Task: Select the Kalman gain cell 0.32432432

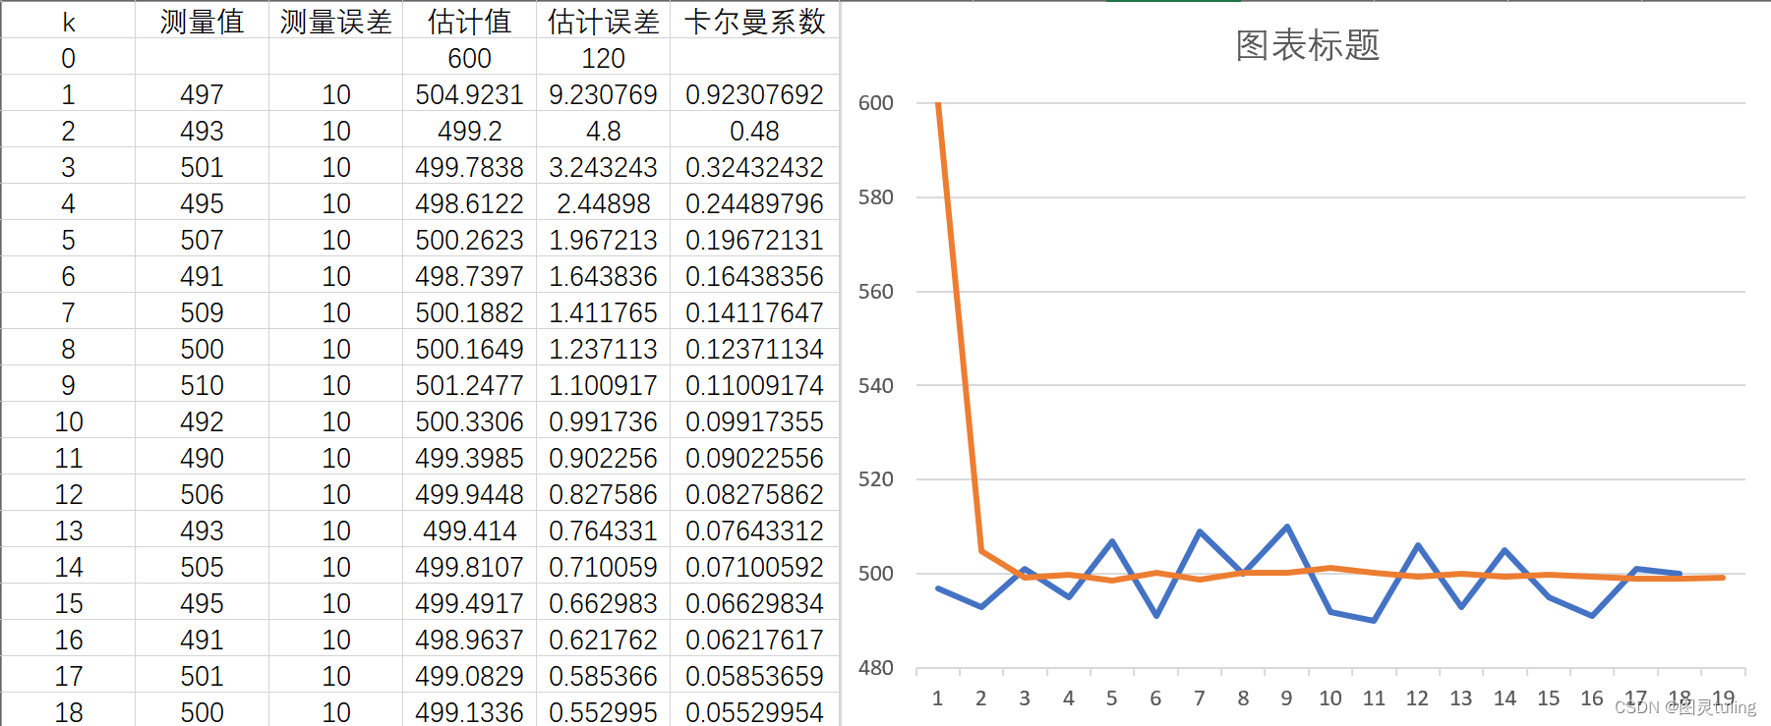Action: [x=754, y=167]
